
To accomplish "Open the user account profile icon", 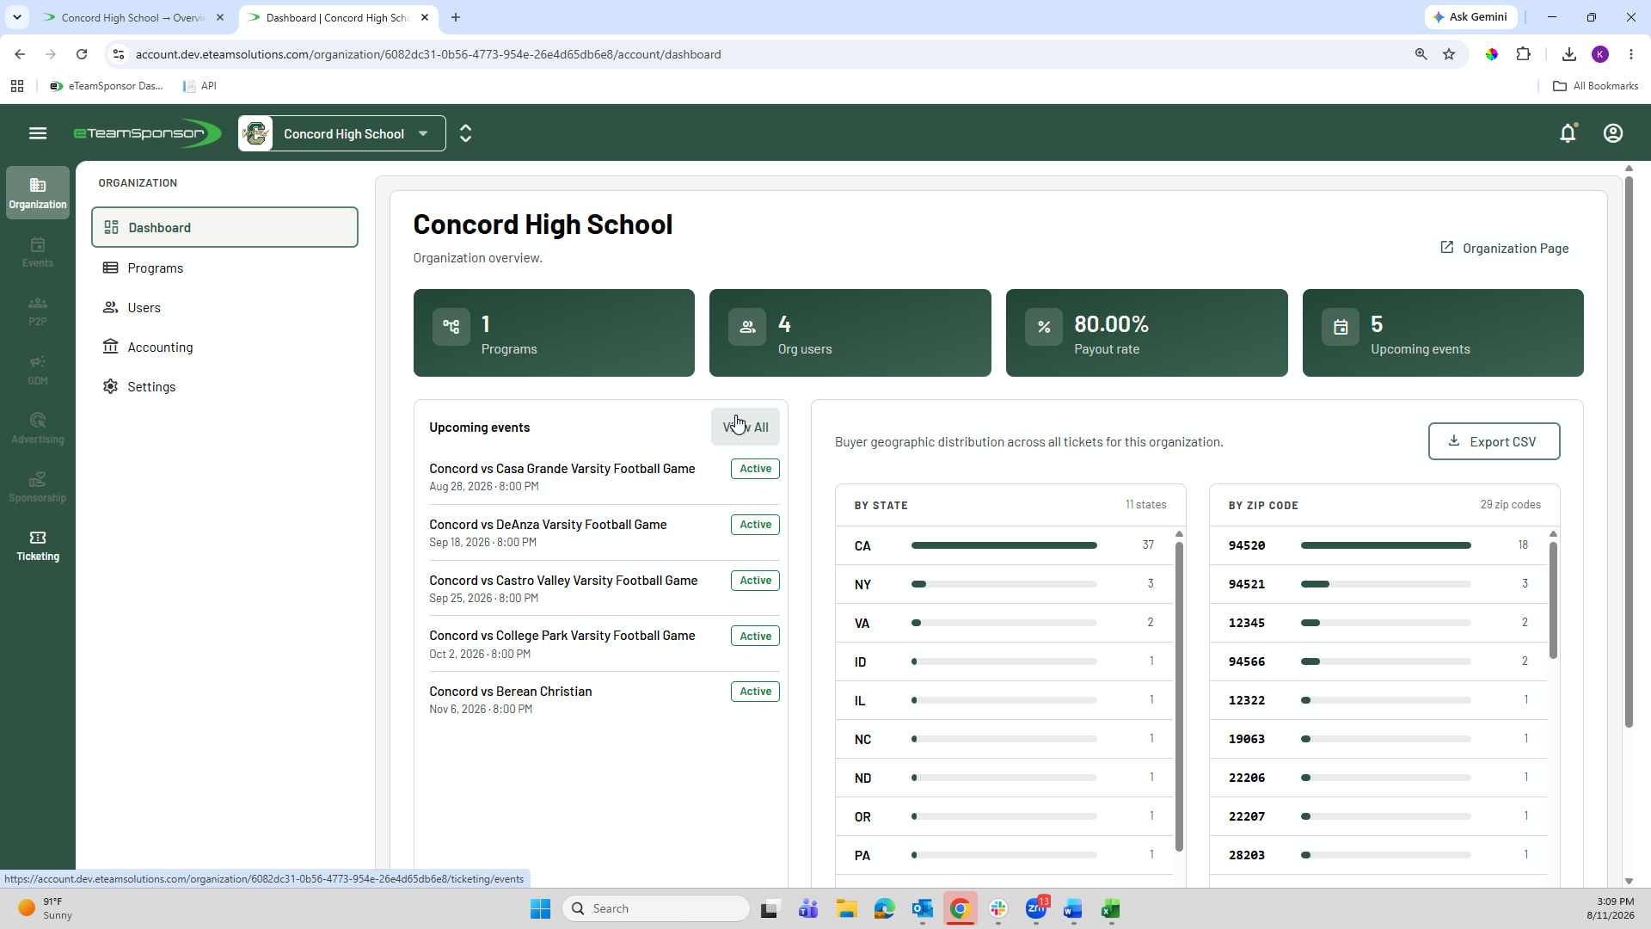I will (1613, 133).
